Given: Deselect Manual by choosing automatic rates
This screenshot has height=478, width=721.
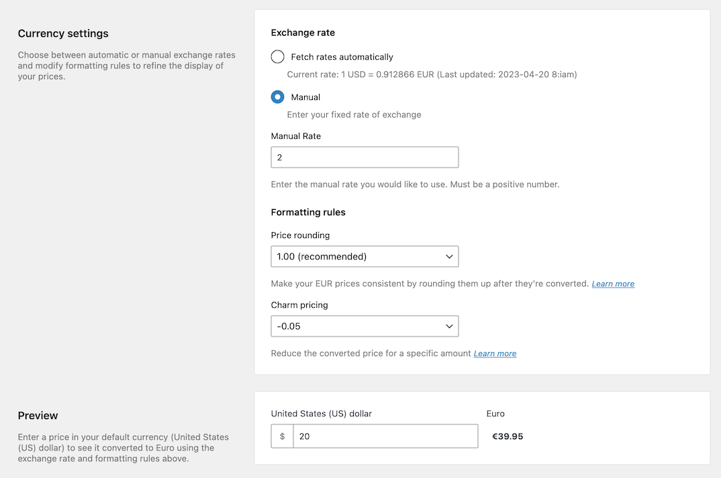Looking at the screenshot, I should 277,56.
